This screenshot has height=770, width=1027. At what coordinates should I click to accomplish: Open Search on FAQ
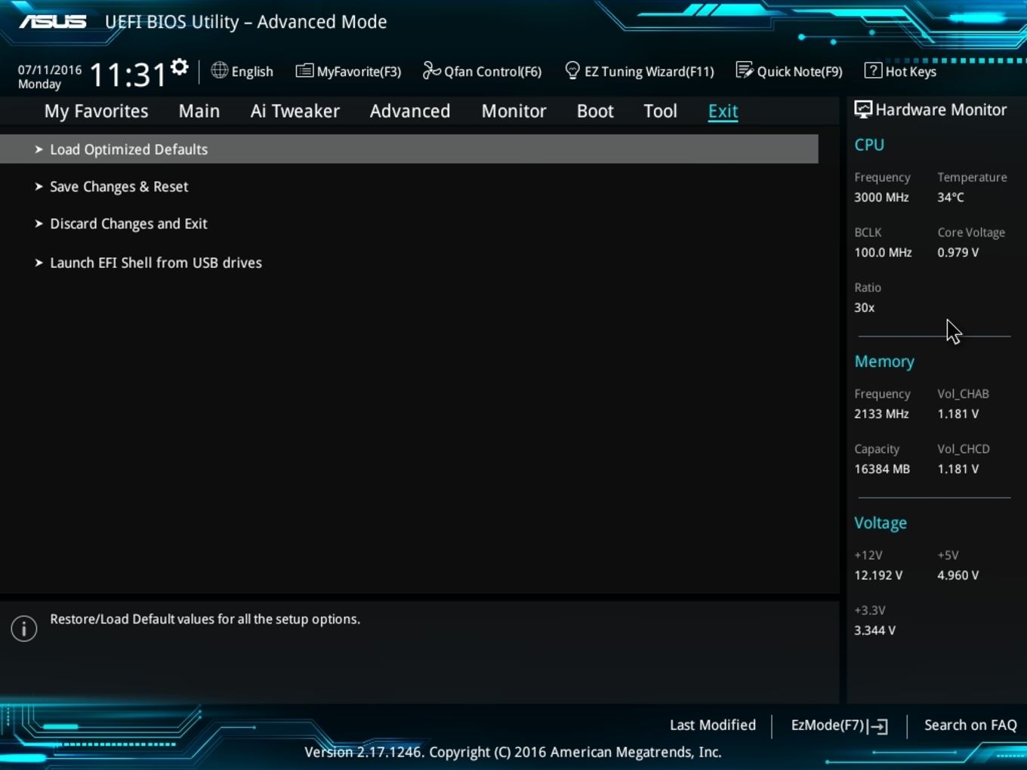(970, 725)
